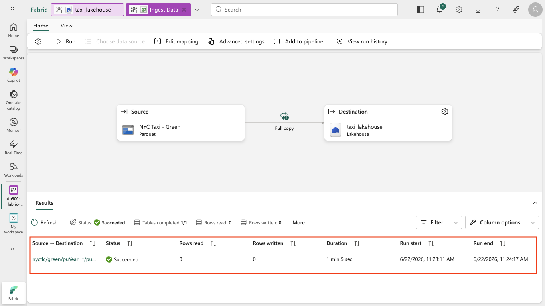Go to Home in left sidebar

[x=14, y=30]
